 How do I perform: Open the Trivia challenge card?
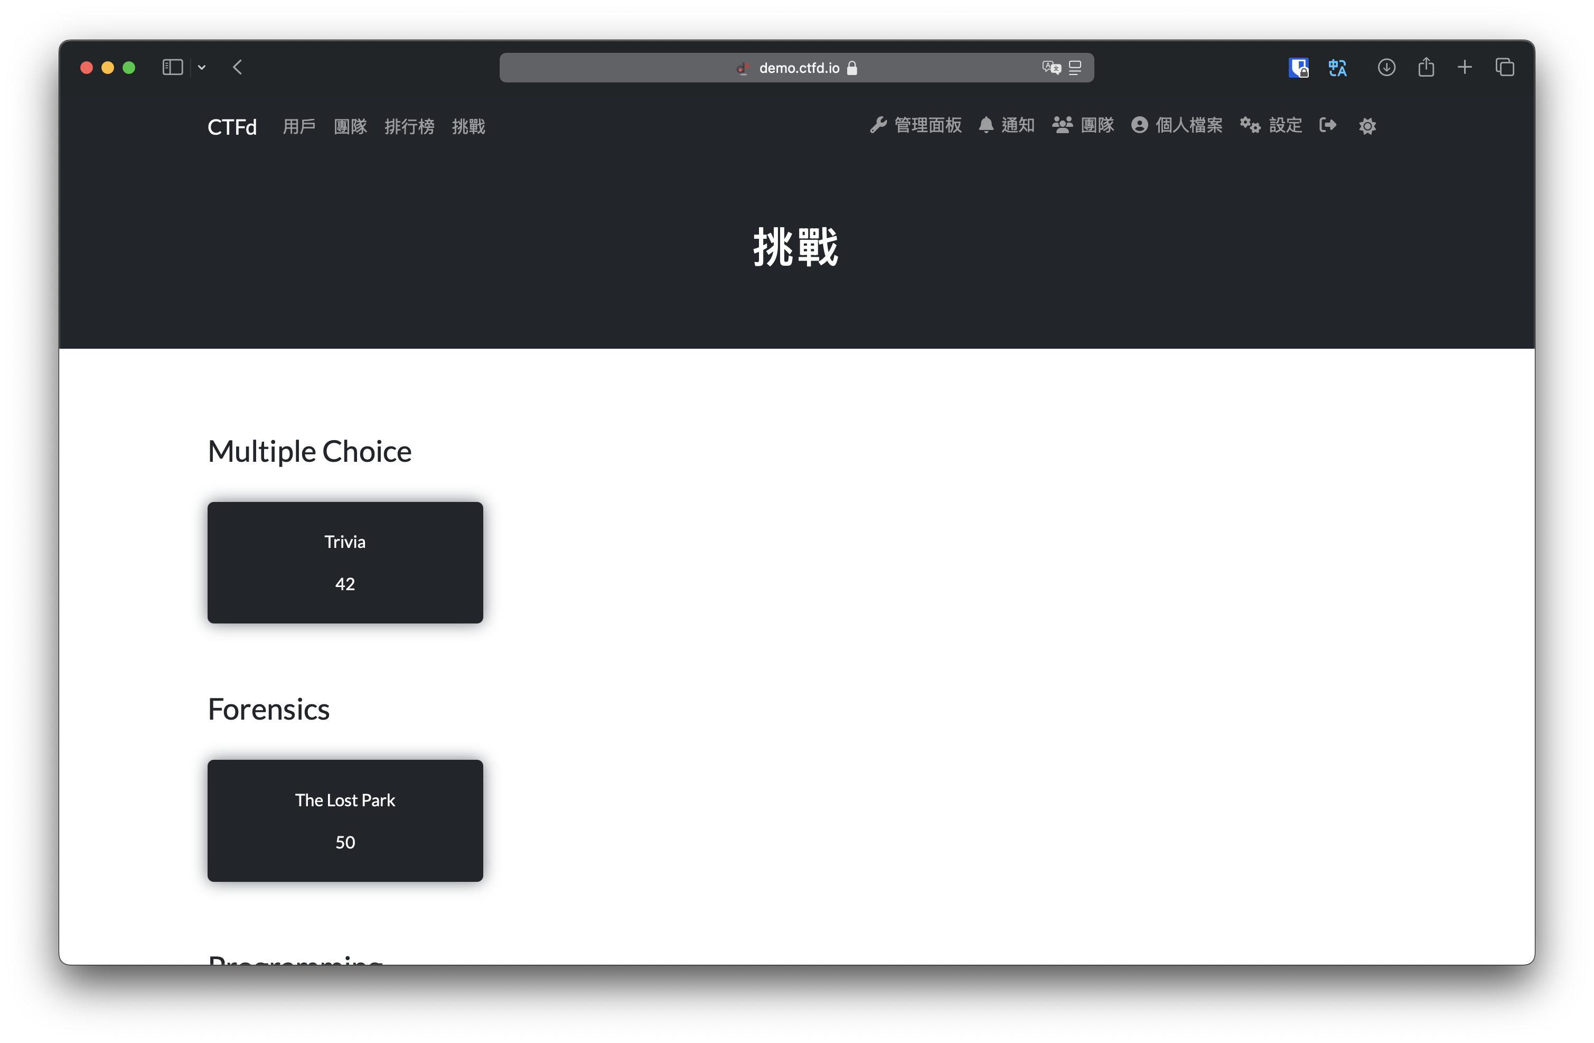pyautogui.click(x=345, y=562)
